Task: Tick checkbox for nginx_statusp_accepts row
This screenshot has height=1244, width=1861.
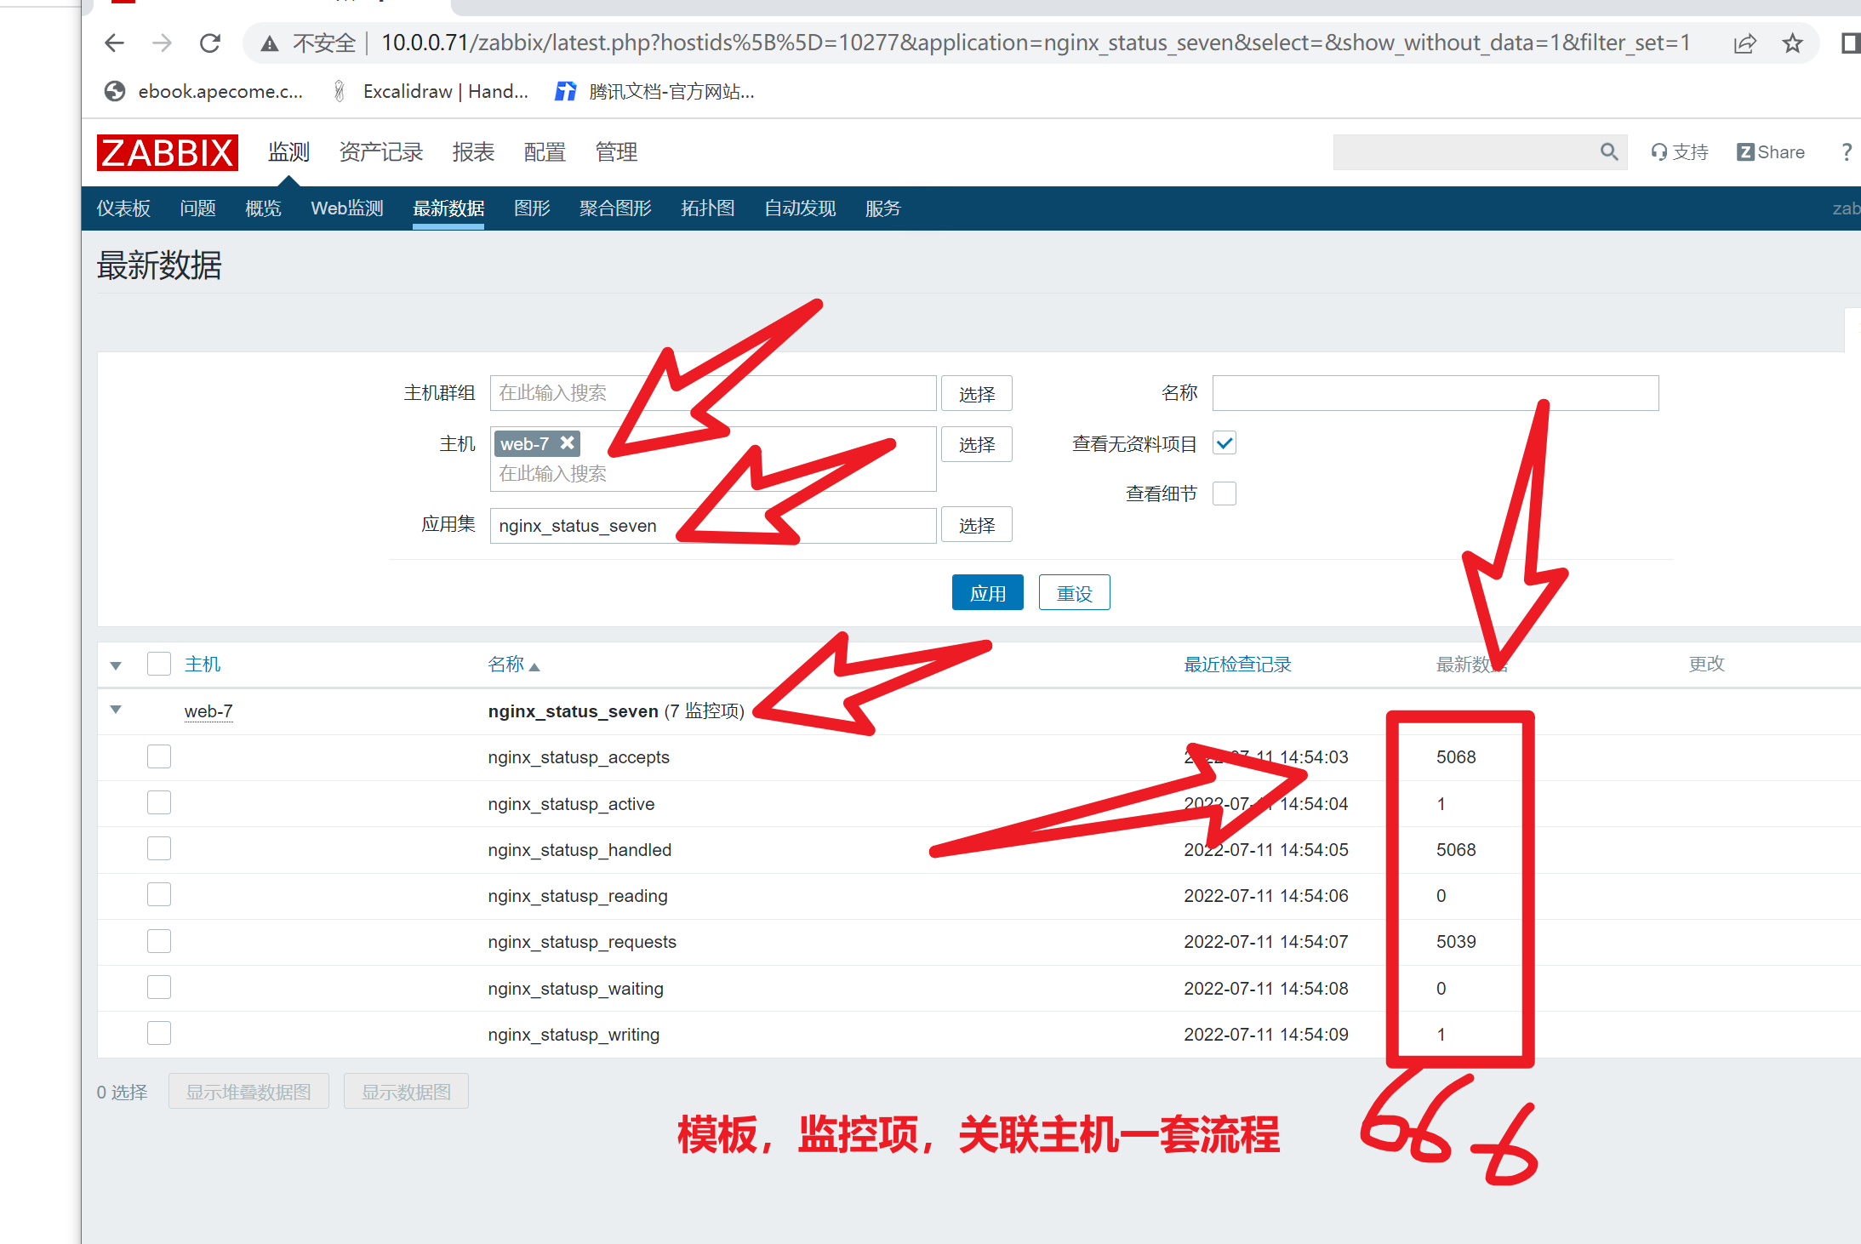Action: [x=159, y=756]
